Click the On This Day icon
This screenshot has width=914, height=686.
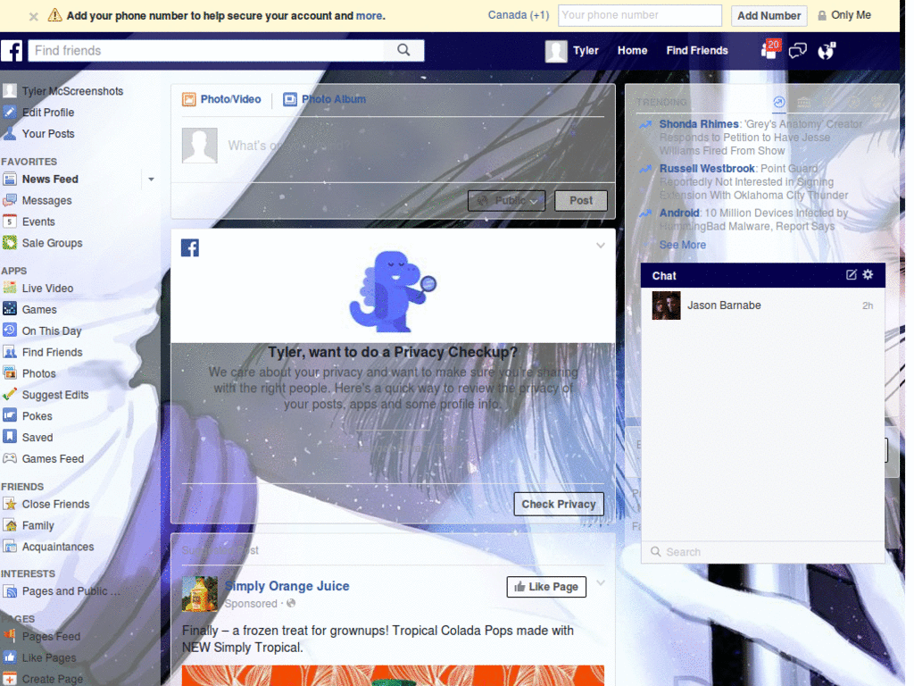click(10, 330)
